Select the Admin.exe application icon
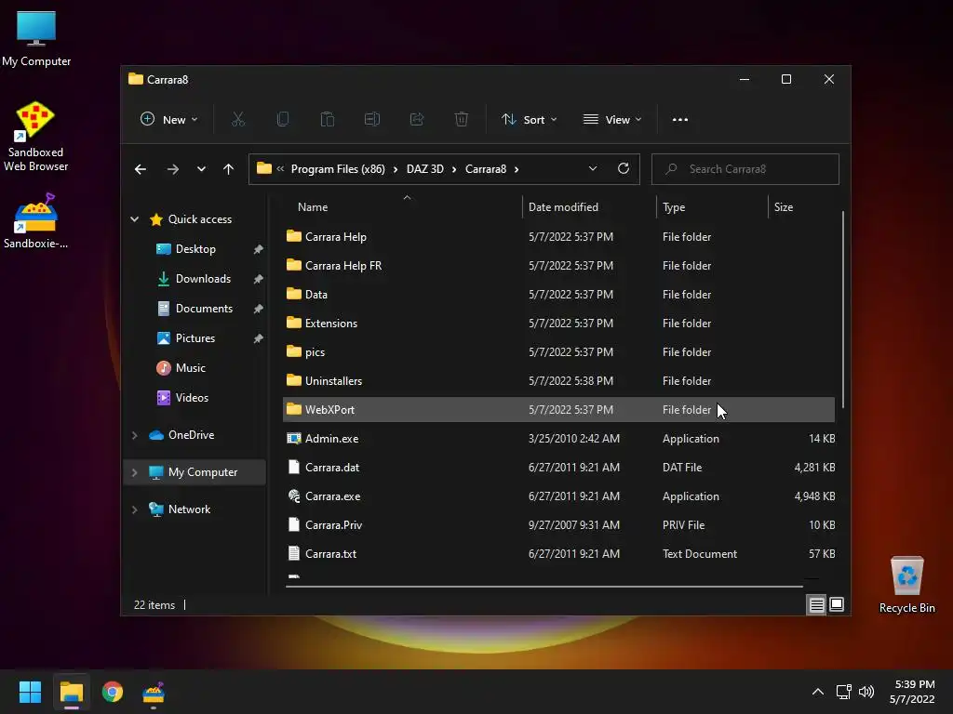Image resolution: width=953 pixels, height=714 pixels. pyautogui.click(x=294, y=439)
